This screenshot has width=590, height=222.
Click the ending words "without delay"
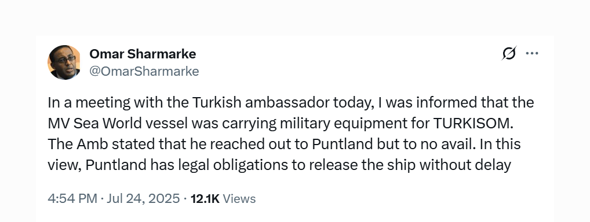click(x=465, y=165)
